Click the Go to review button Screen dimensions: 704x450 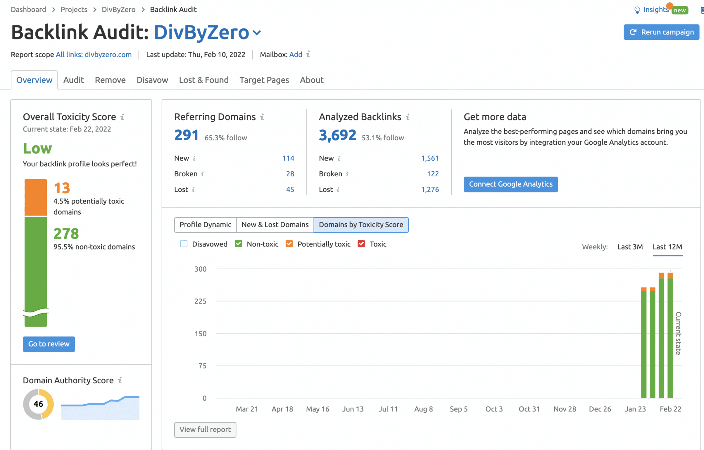[x=49, y=344]
